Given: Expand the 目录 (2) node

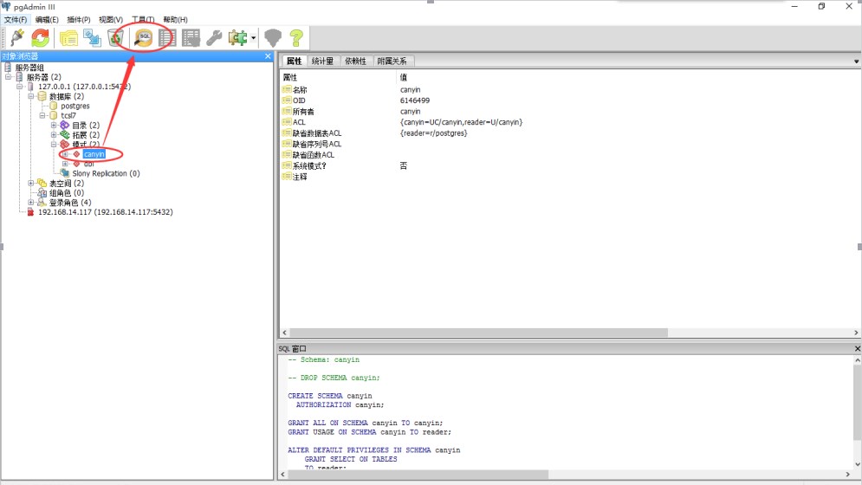Looking at the screenshot, I should (x=54, y=126).
